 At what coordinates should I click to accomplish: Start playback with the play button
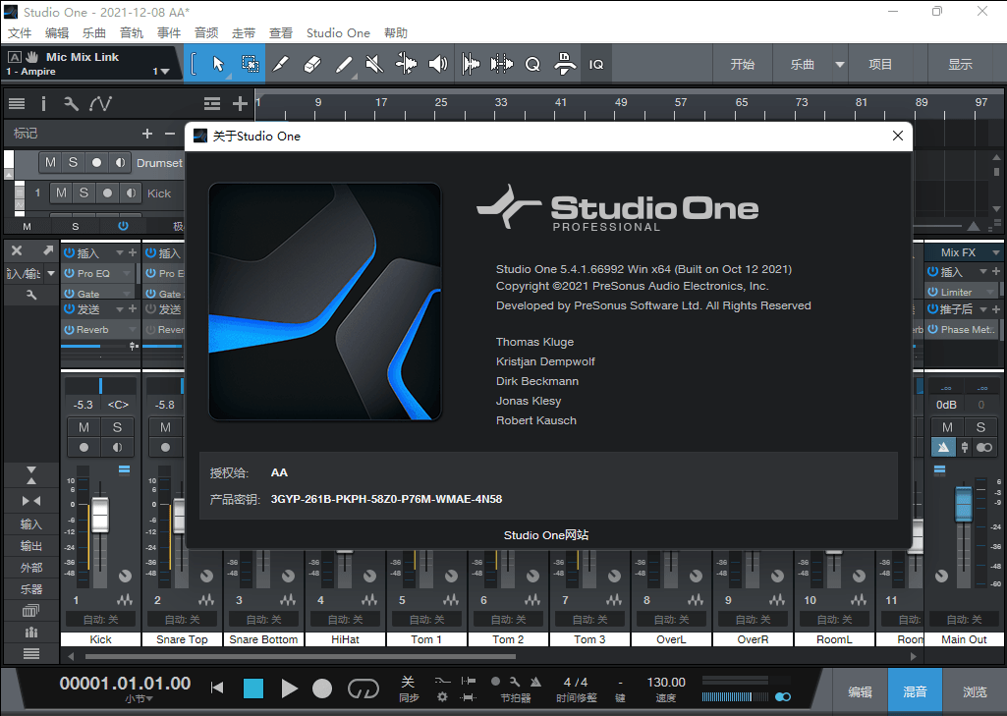click(289, 688)
